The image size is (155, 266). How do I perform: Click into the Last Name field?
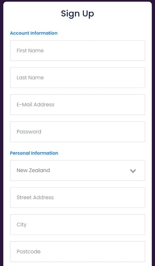click(x=77, y=77)
